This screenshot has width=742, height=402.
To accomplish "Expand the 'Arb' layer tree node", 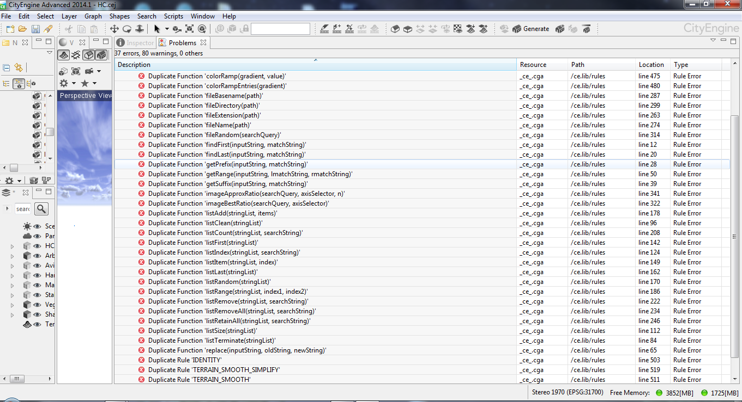I will (13, 256).
